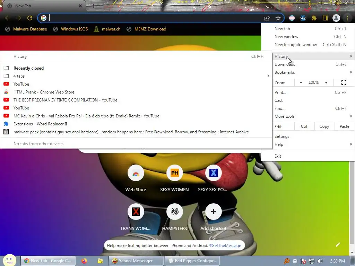Decrease zoom with the minus button
Viewport: 355px width, 266px height.
click(x=301, y=82)
